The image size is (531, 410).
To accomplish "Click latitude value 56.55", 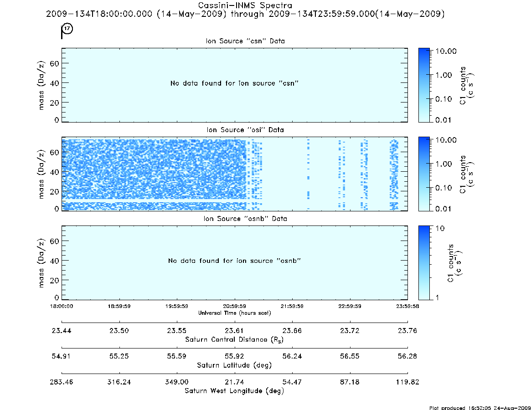I will click(350, 356).
